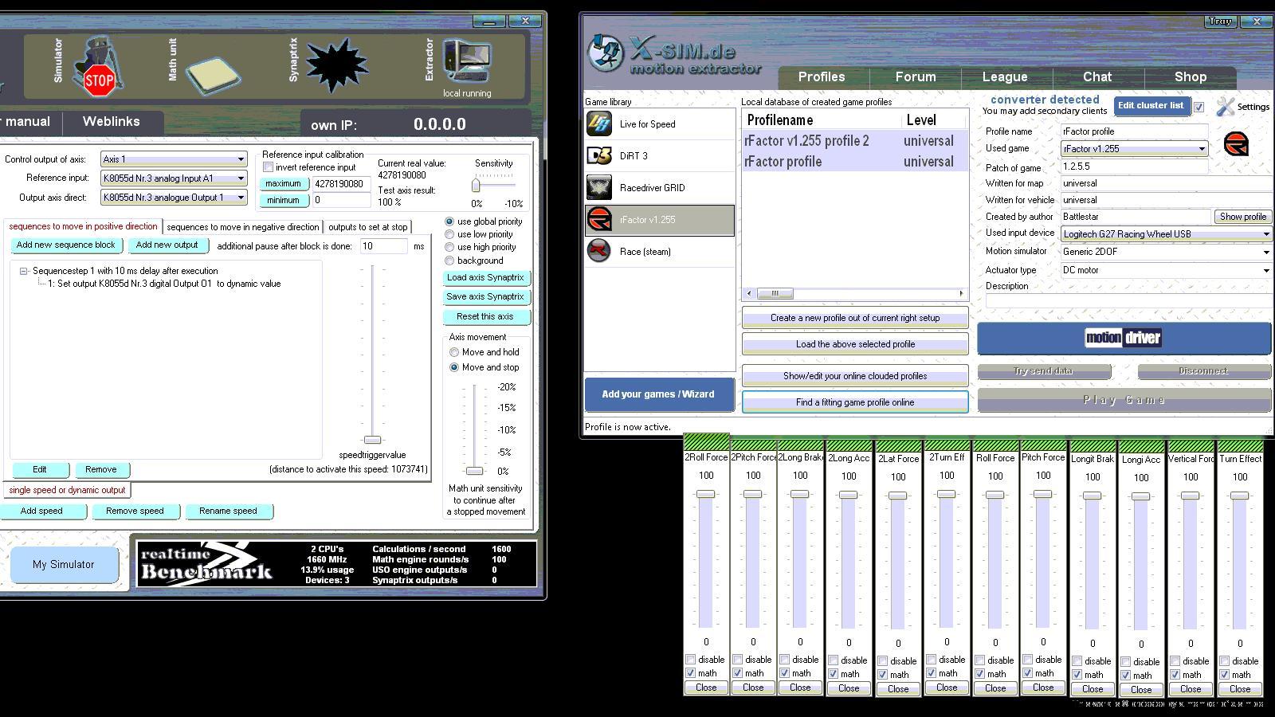Screen dimensions: 1275x717
Task: Click the additional pause ms input field
Action: (384, 246)
